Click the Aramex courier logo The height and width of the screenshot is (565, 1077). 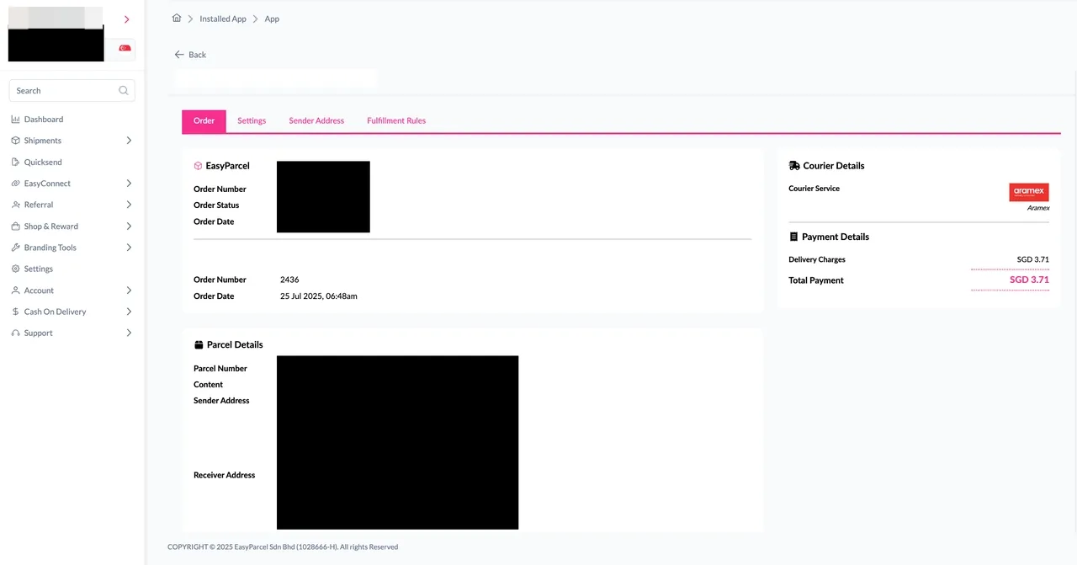tap(1028, 192)
